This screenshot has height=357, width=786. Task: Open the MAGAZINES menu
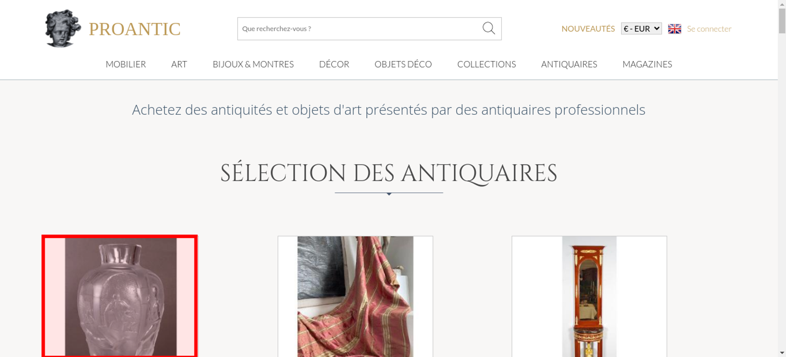click(647, 64)
